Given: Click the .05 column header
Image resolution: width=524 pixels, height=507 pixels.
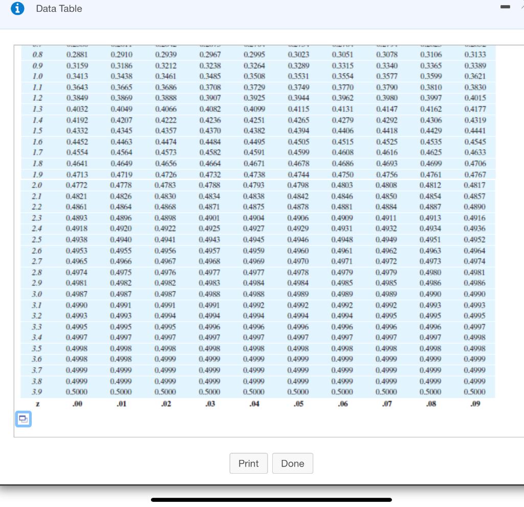Looking at the screenshot, I should (x=298, y=404).
